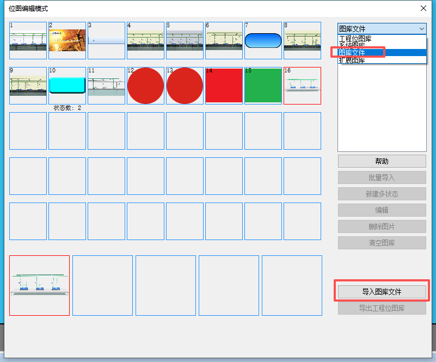Close the 位图编辑模式 dialog
The image size is (436, 362).
pyautogui.click(x=423, y=8)
